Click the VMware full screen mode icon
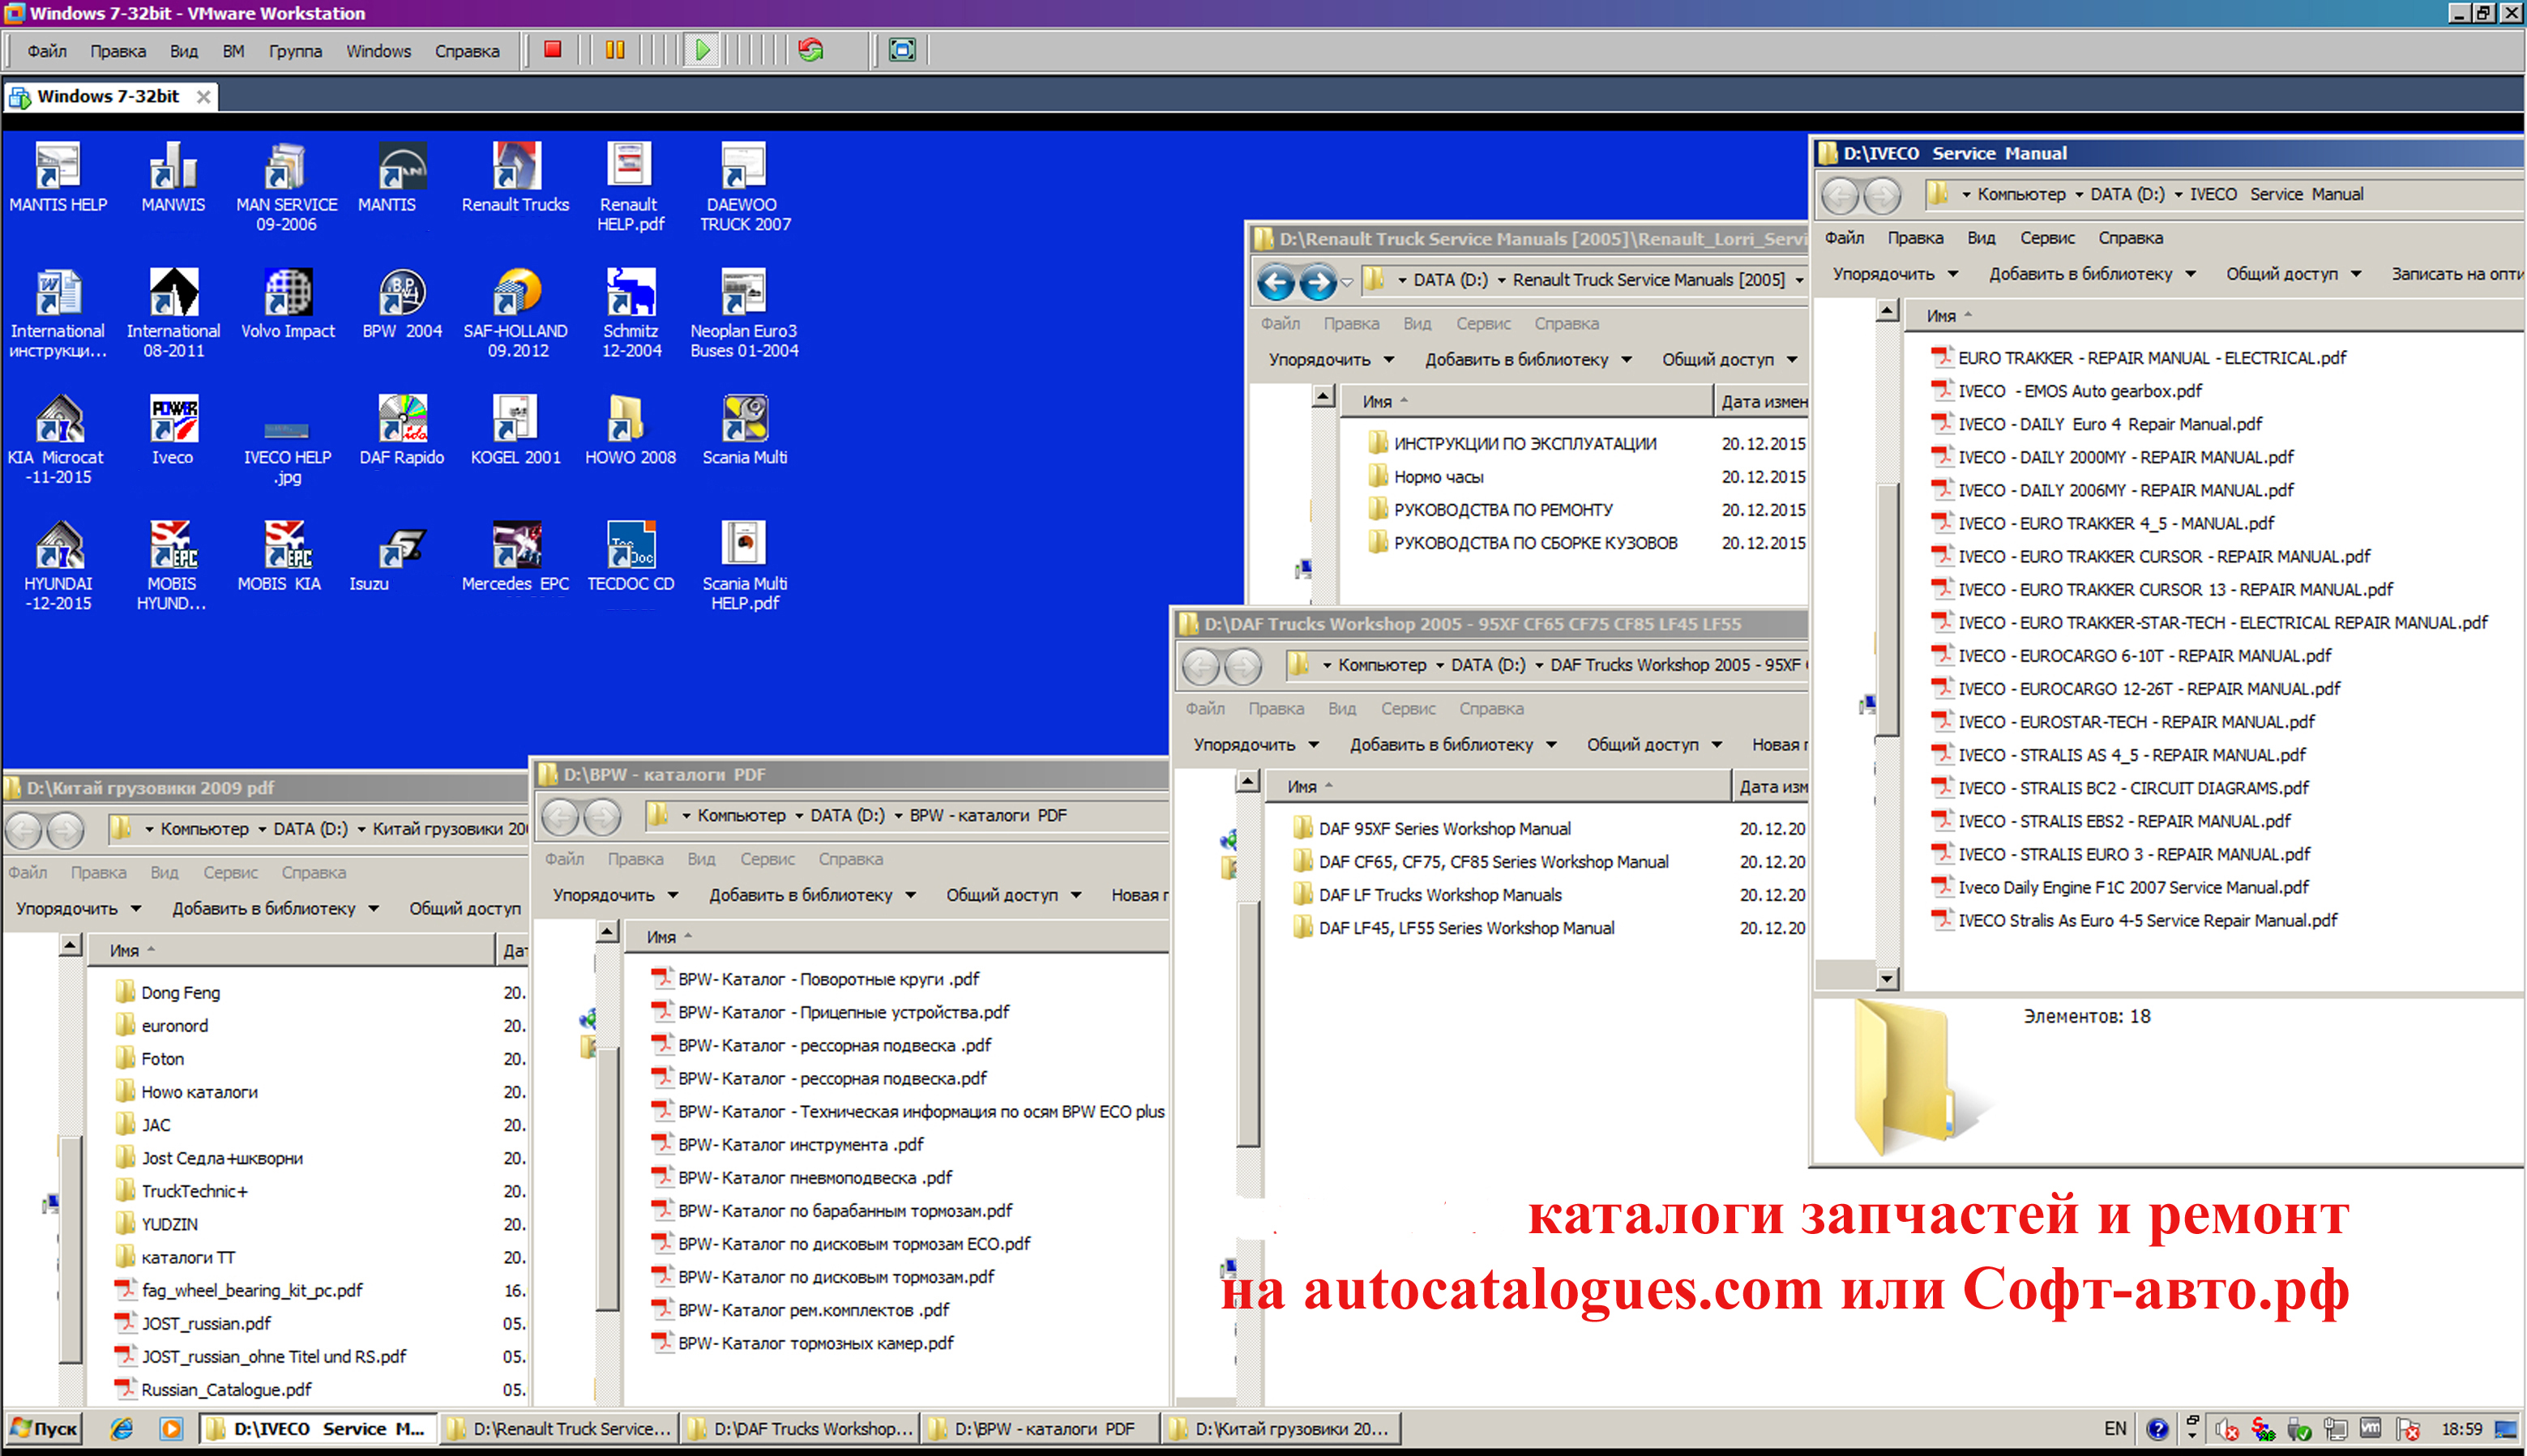The image size is (2527, 1456). coord(901,49)
